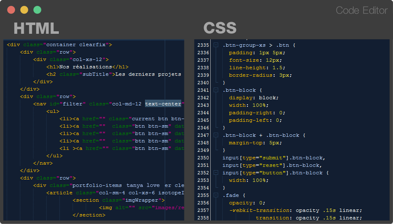Image resolution: width=393 pixels, height=224 pixels.
Task: Click the CSS panel heading
Action: [x=220, y=28]
